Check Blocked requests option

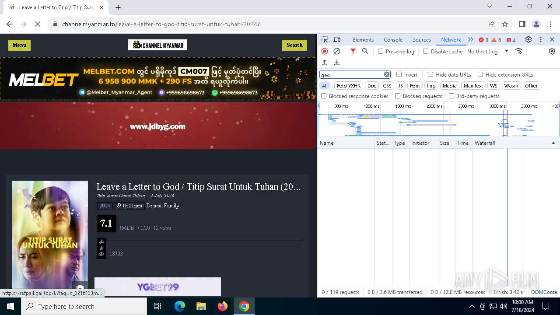coord(398,96)
